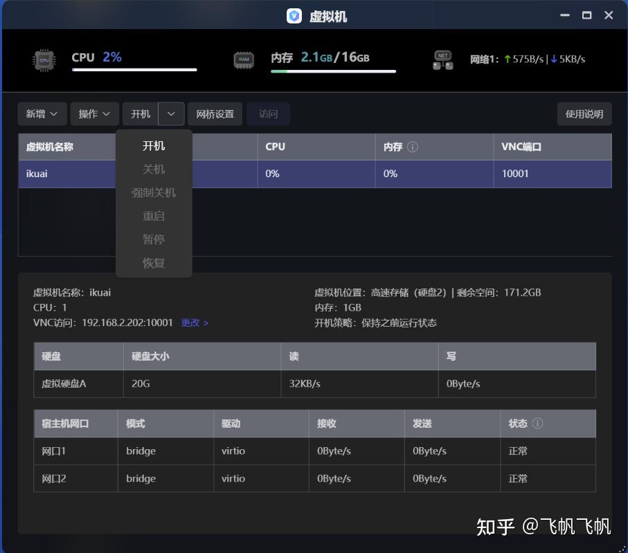
Task: Click the RAM memory status icon
Action: tap(244, 59)
